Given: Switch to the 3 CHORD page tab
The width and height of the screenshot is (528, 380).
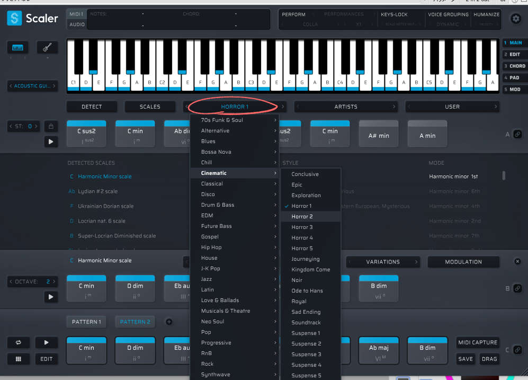Looking at the screenshot, I should [515, 66].
